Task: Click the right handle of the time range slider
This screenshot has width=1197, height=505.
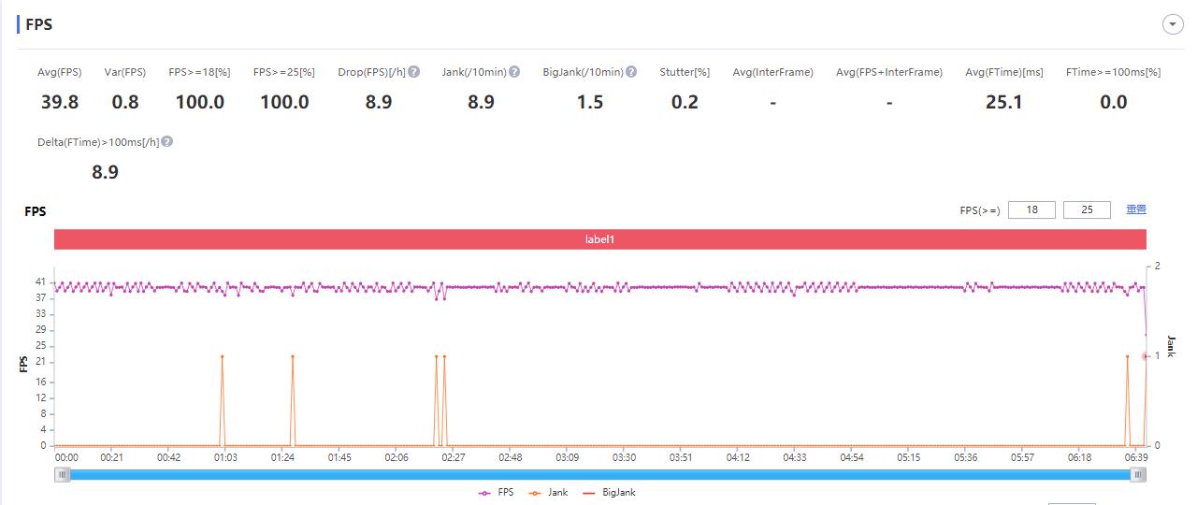Action: 1138,475
